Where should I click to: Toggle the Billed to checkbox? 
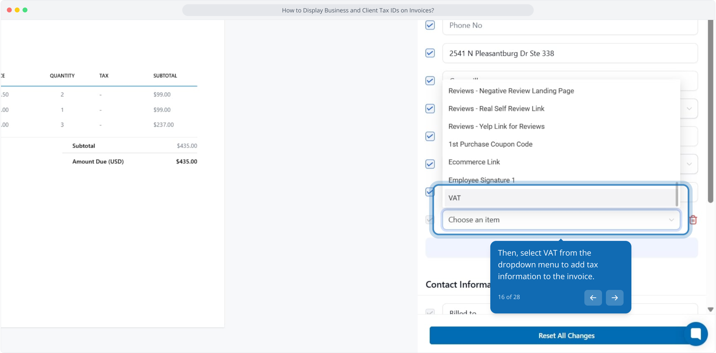(430, 312)
